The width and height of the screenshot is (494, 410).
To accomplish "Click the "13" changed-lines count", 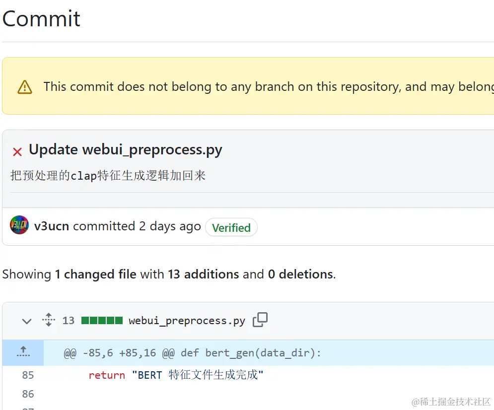I will tap(69, 321).
